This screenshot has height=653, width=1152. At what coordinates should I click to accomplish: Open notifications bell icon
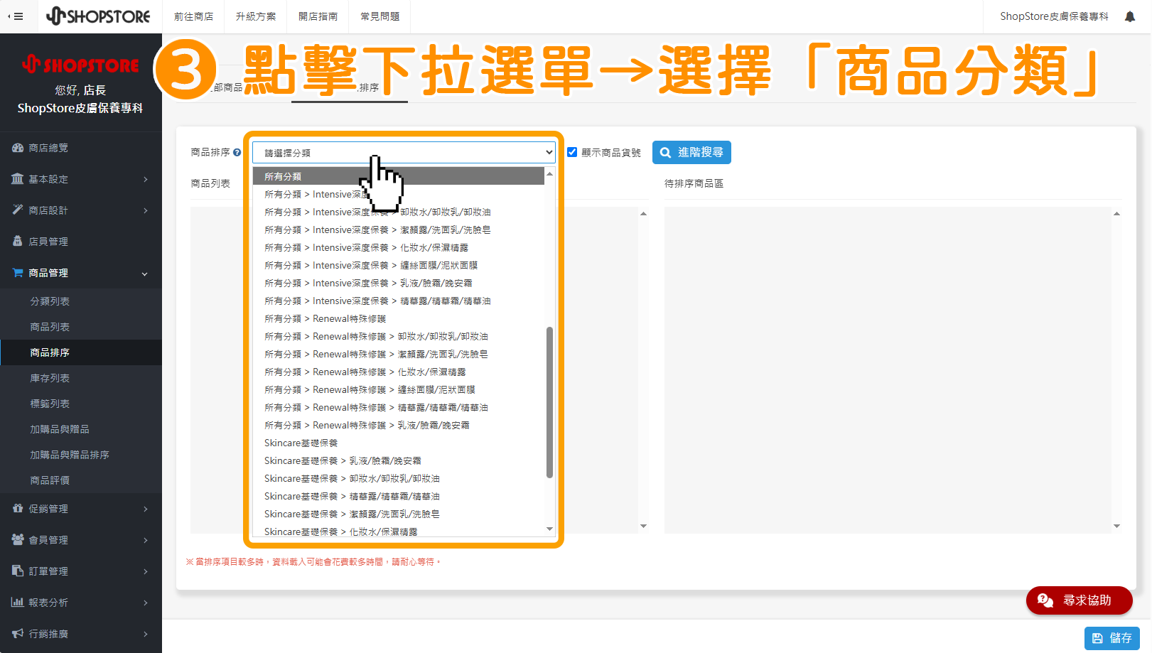click(x=1130, y=16)
